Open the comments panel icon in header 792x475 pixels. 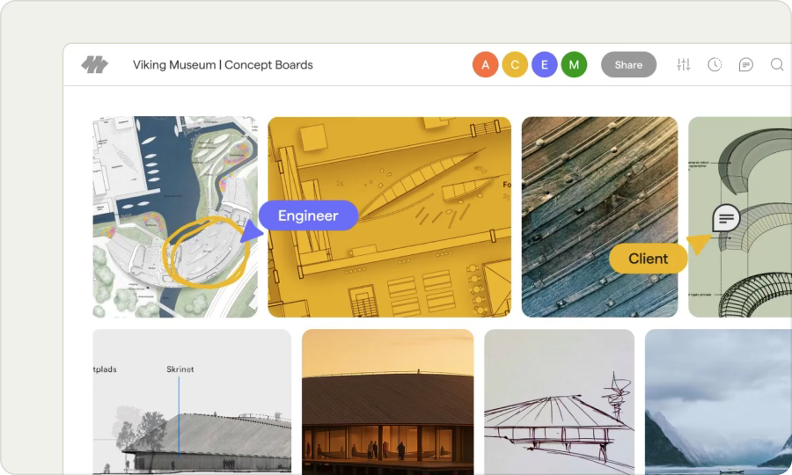click(x=745, y=64)
